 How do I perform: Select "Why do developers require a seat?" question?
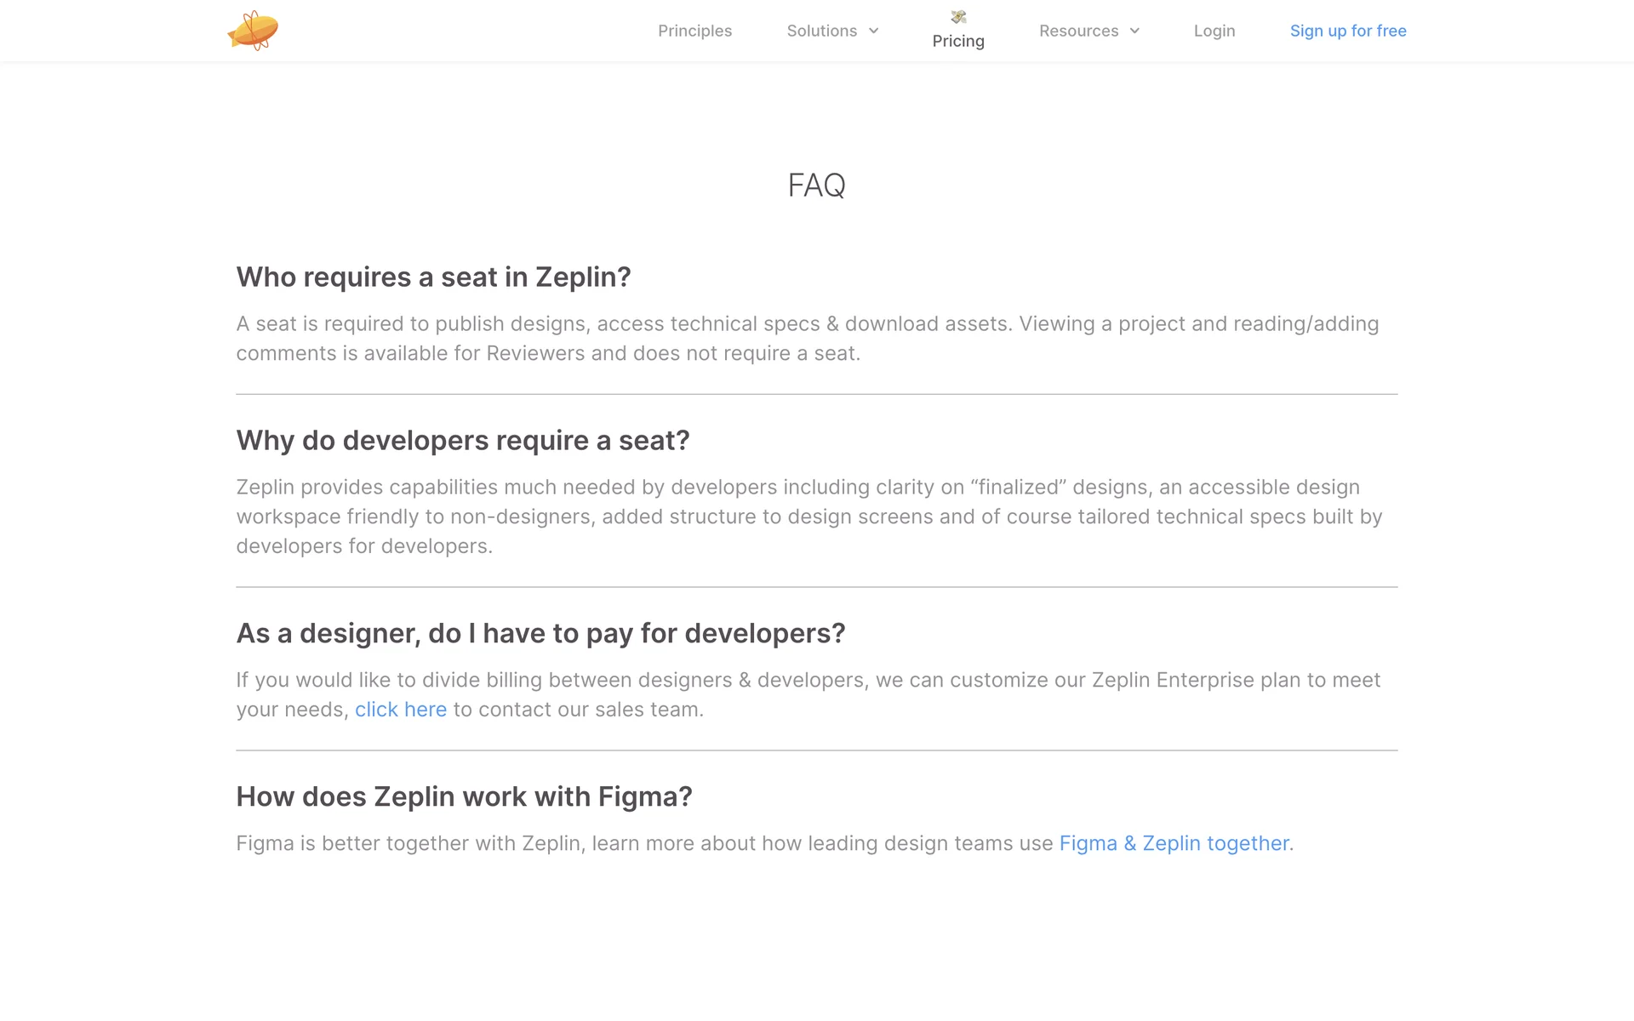[x=462, y=441]
